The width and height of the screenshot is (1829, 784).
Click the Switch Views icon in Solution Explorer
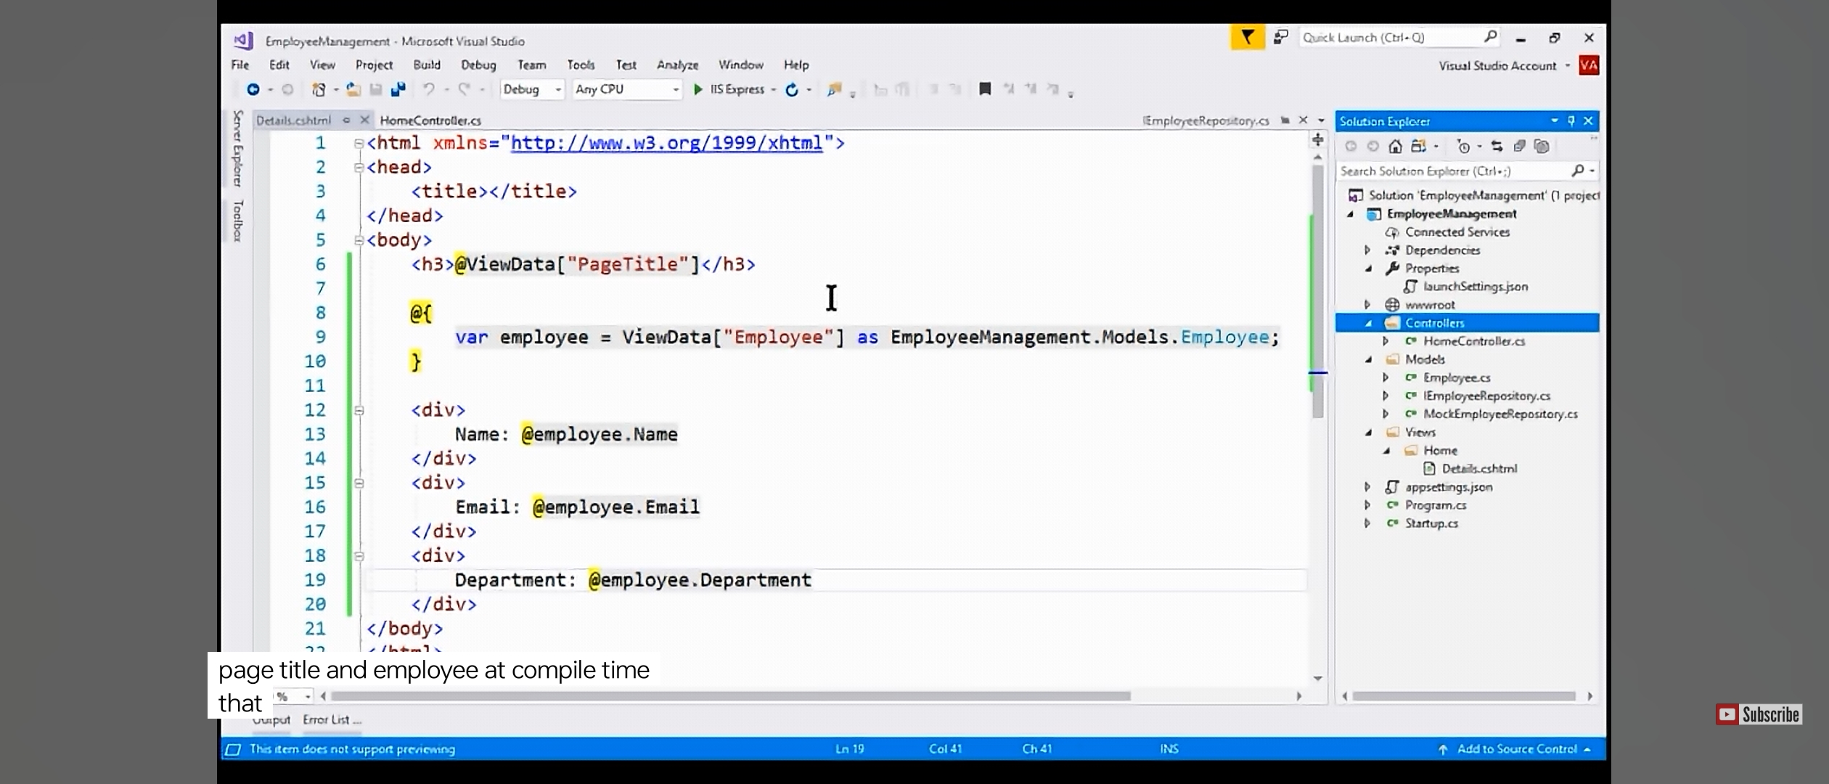pyautogui.click(x=1418, y=147)
